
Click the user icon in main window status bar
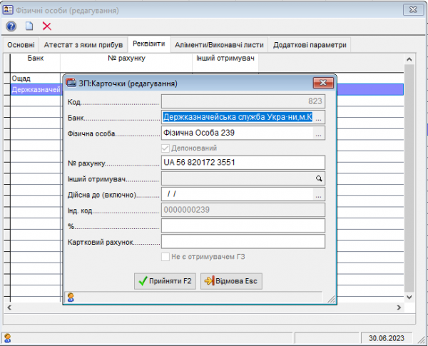7,337
